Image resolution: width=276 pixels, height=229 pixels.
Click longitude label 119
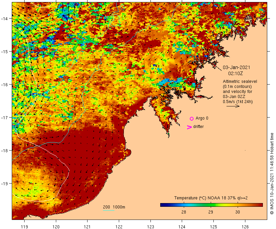(24, 227)
